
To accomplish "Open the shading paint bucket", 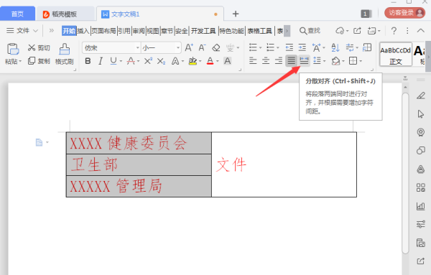I will coord(335,61).
